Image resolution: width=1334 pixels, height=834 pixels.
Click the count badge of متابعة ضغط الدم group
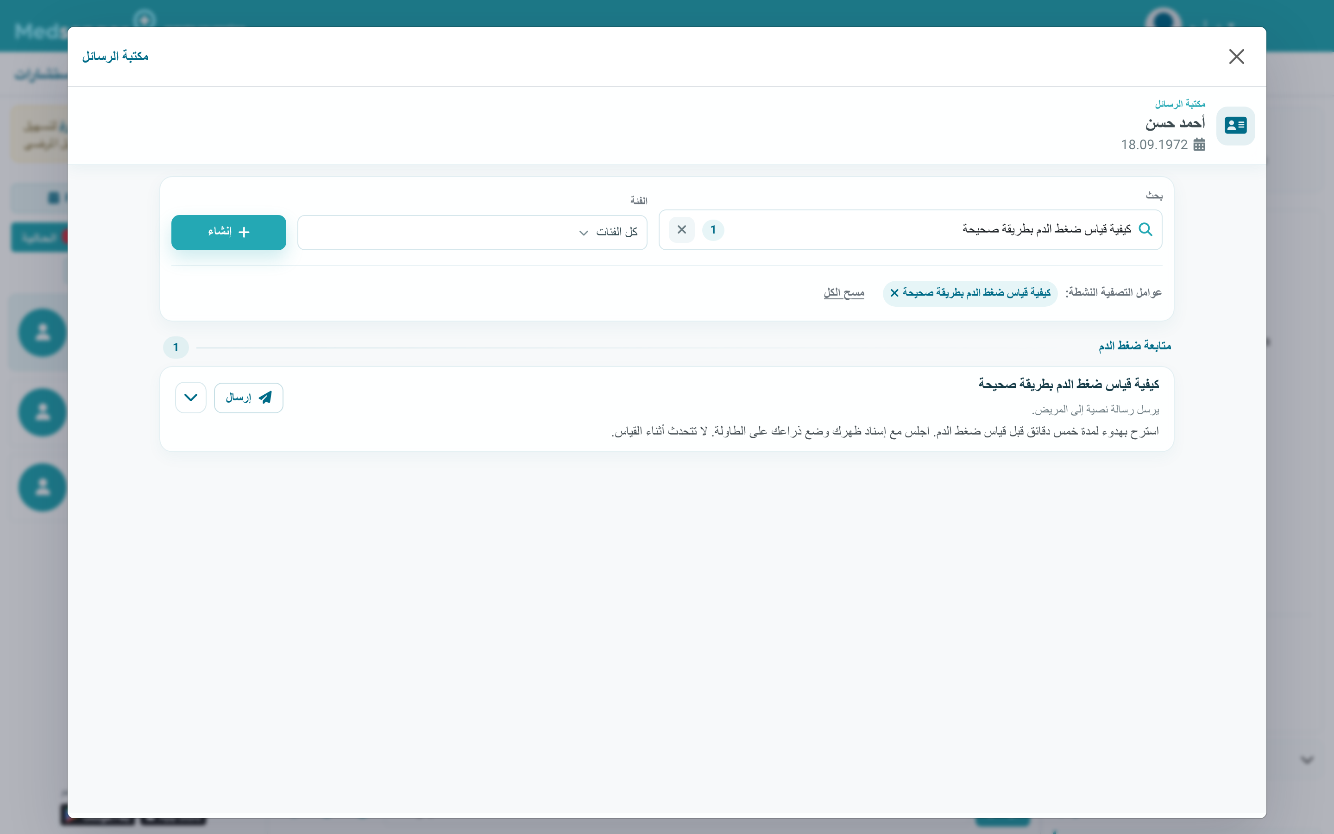(x=176, y=347)
